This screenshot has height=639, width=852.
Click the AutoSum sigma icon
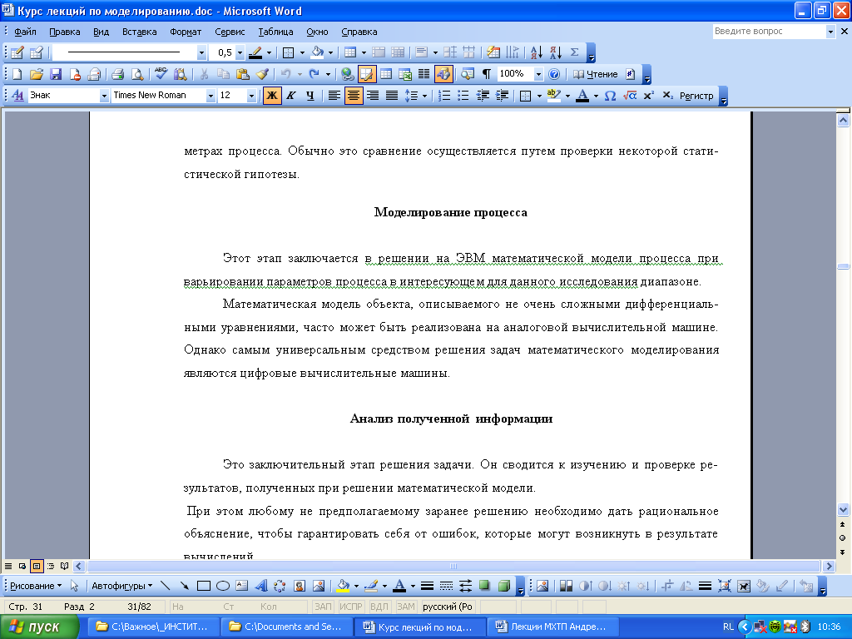point(574,52)
